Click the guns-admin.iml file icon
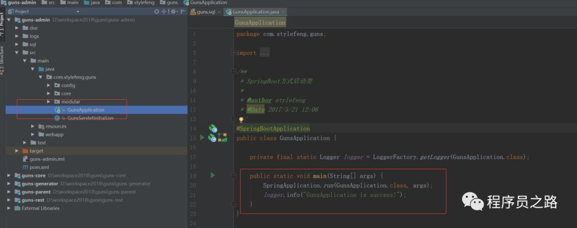Screen dimensions: 577x228 point(26,159)
